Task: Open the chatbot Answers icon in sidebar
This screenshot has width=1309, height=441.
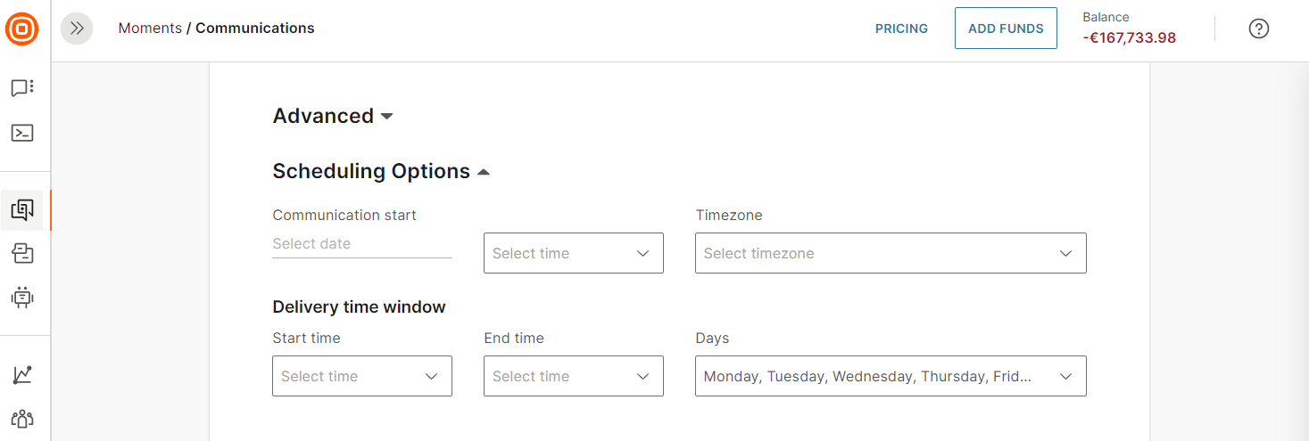Action: [x=22, y=297]
